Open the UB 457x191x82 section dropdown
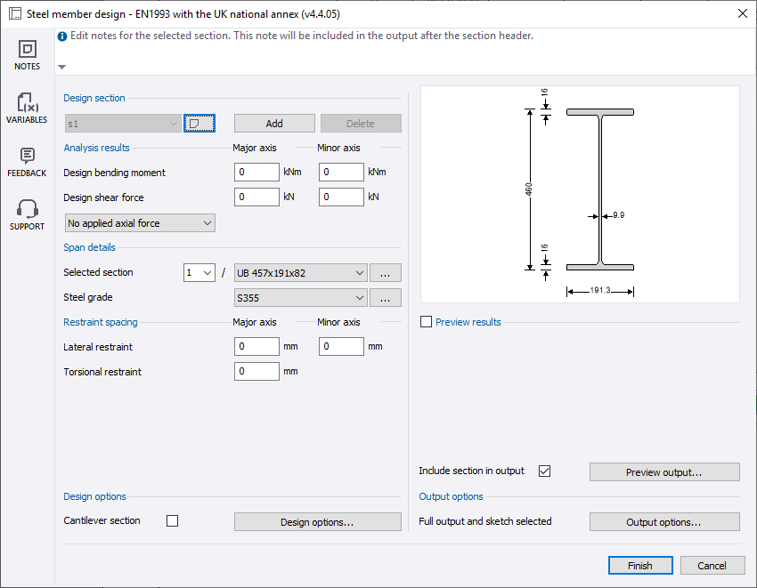The image size is (757, 588). (x=300, y=273)
